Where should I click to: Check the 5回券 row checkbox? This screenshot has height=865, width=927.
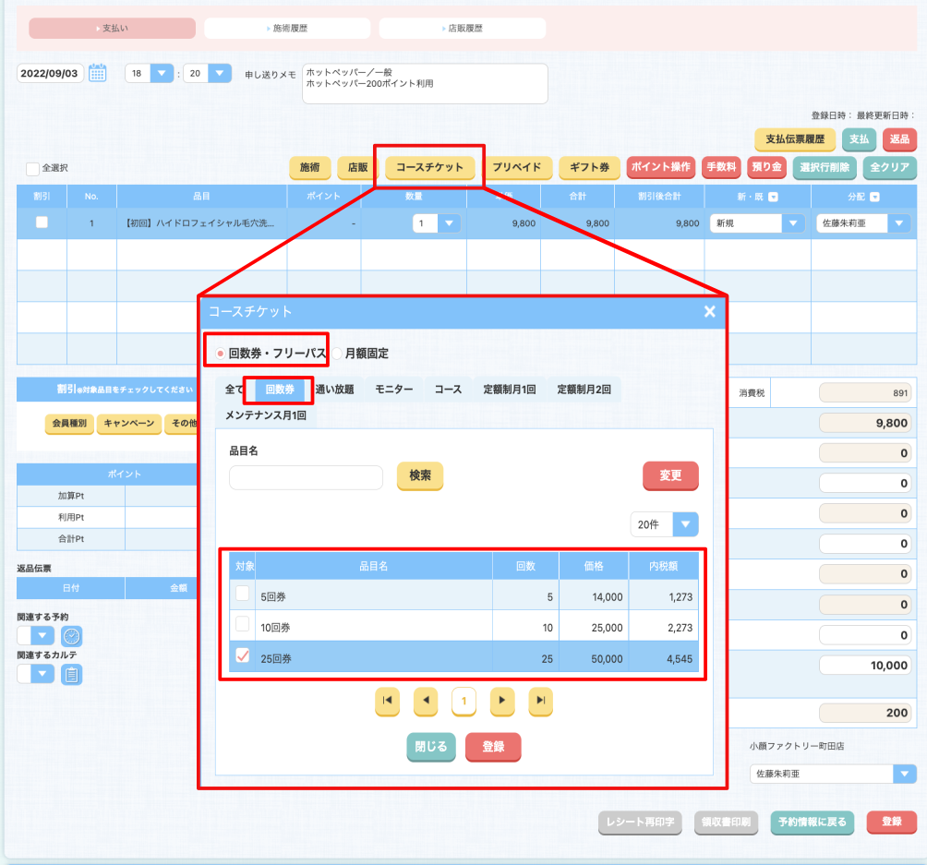[x=243, y=595]
